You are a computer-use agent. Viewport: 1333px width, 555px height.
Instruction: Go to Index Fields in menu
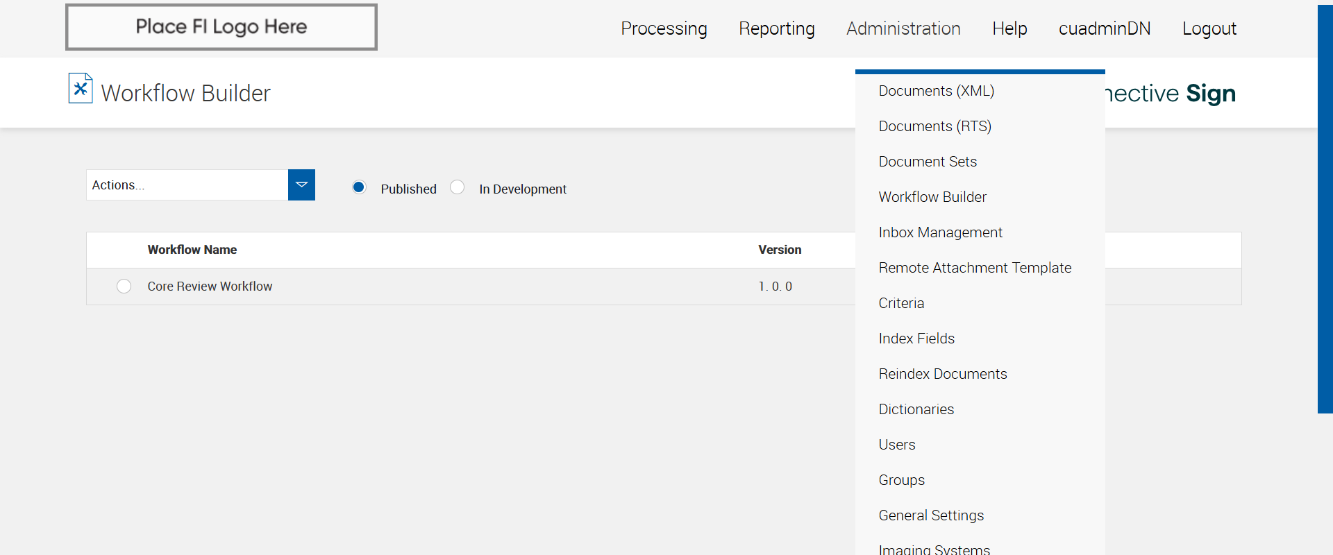(x=916, y=339)
